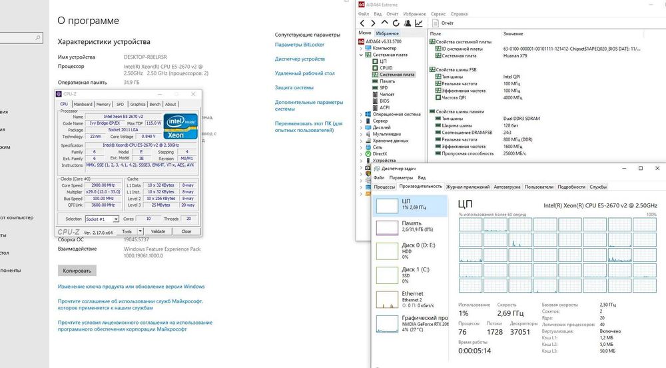Viewport: 666px width, 368px height.
Task: Open the AIDA64 graph chart icon
Action: 419,23
